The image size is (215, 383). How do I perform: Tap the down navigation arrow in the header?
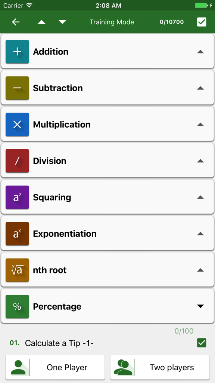coord(62,22)
